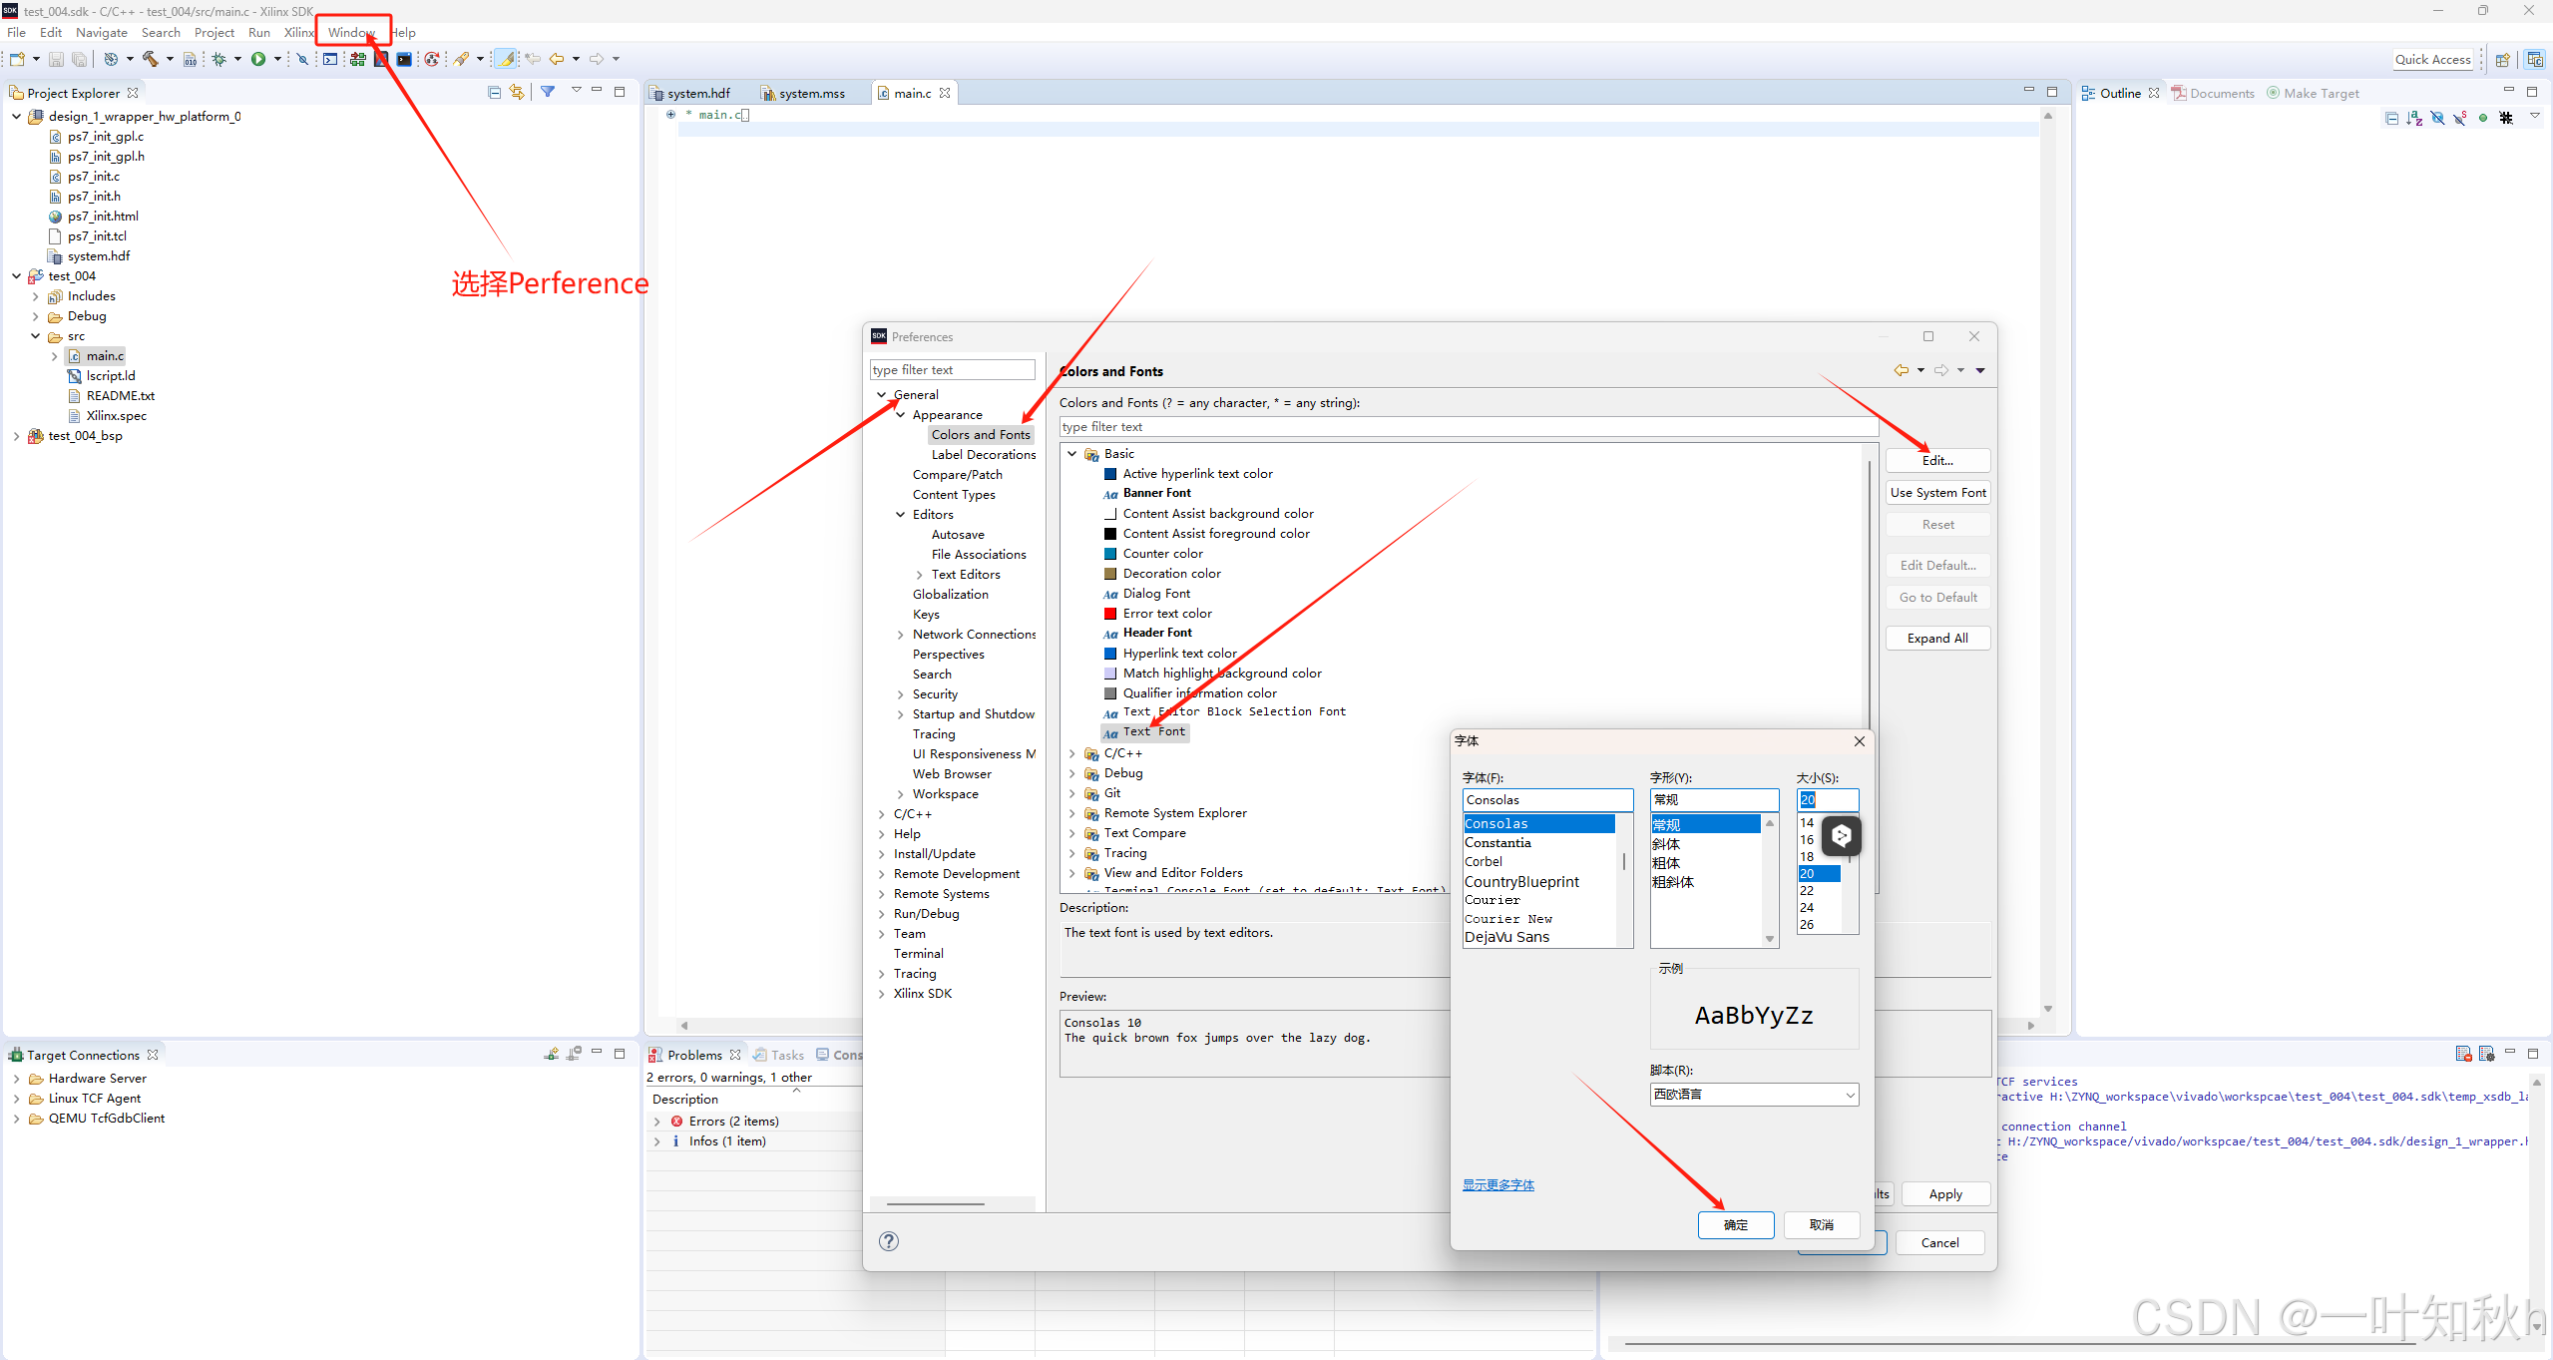Image resolution: width=2553 pixels, height=1360 pixels.
Task: Click the yellow back navigation arrow
Action: pyautogui.click(x=557, y=60)
